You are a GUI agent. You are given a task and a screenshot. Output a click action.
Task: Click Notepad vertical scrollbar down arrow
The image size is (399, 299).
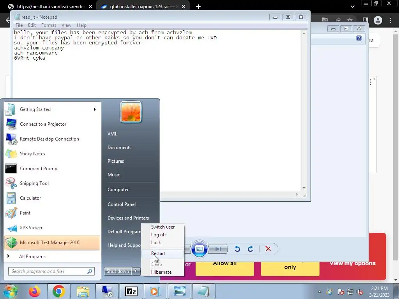304,188
